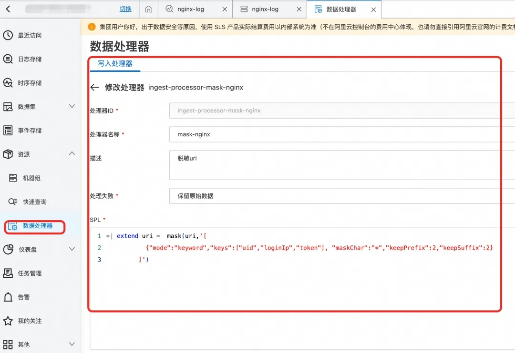Close the second nginx-log tab
The image size is (515, 353).
point(299,9)
